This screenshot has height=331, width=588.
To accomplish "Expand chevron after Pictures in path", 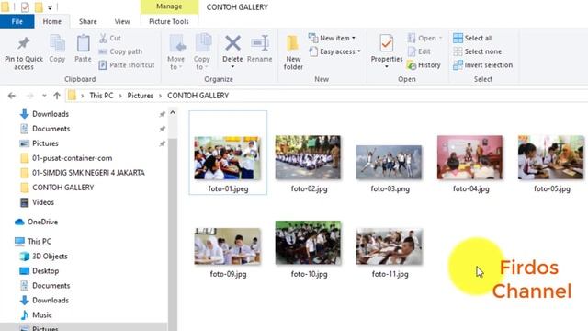I will (x=160, y=96).
